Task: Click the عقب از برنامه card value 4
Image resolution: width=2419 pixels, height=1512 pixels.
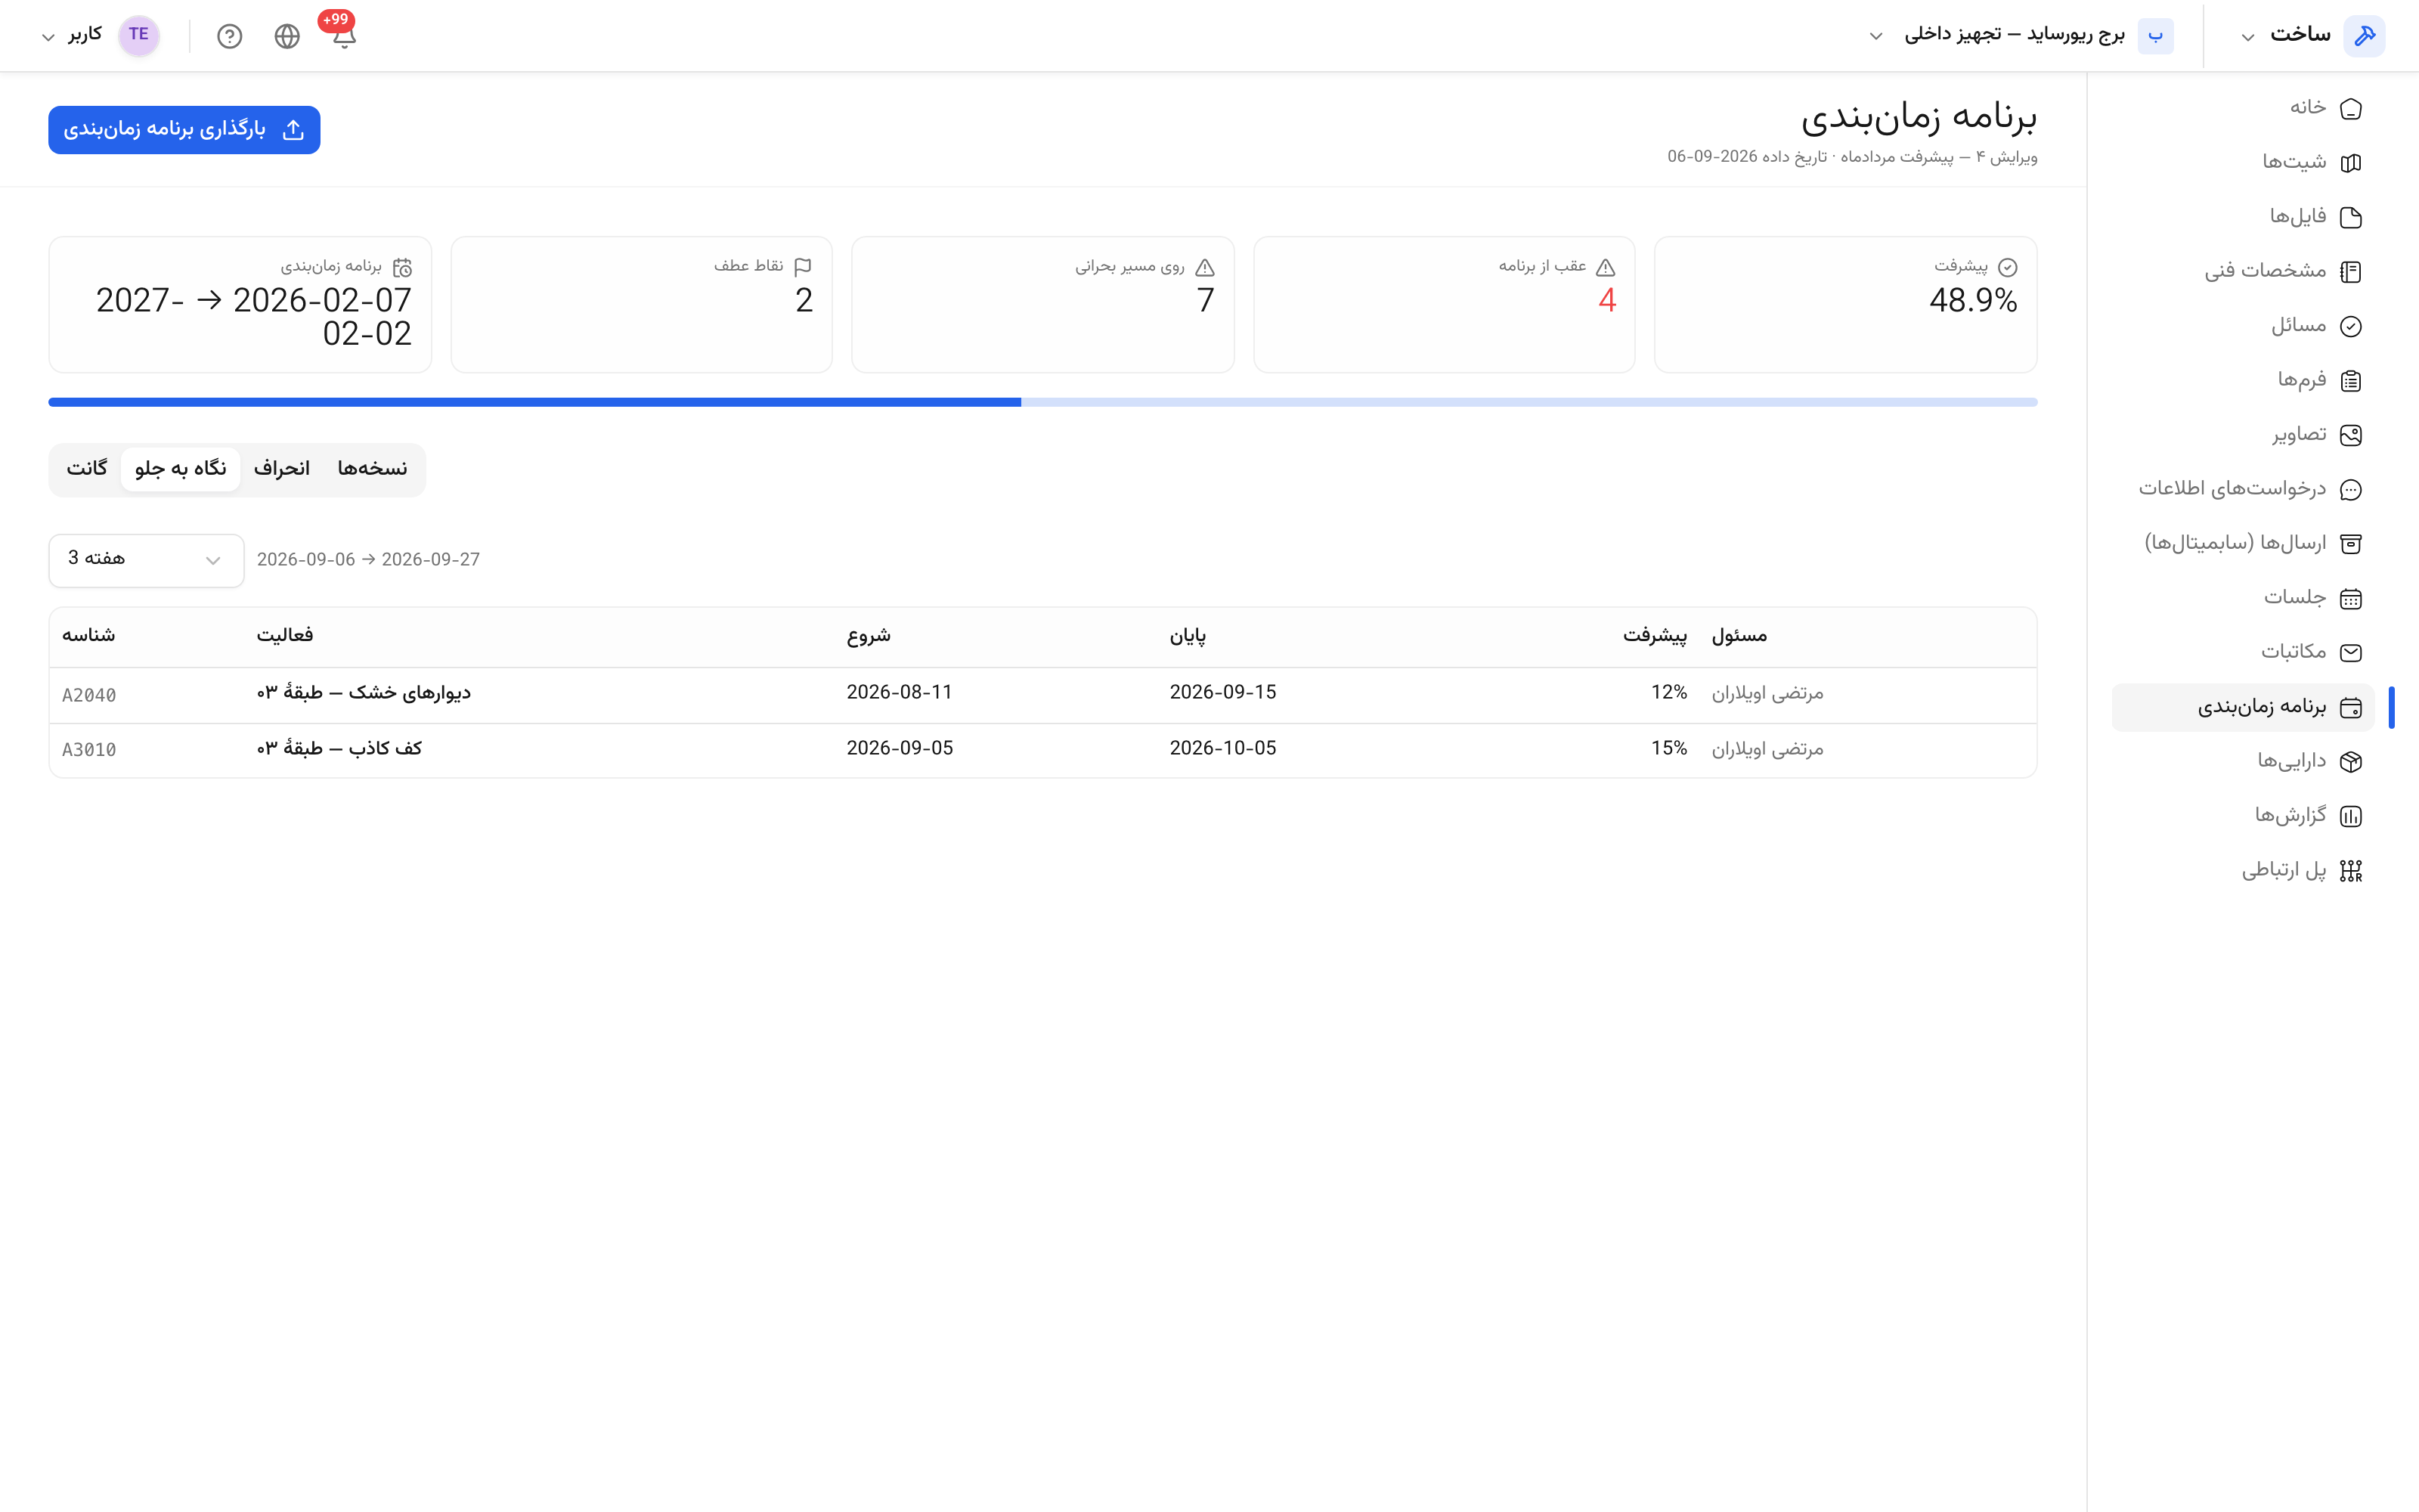Action: click(x=1606, y=300)
